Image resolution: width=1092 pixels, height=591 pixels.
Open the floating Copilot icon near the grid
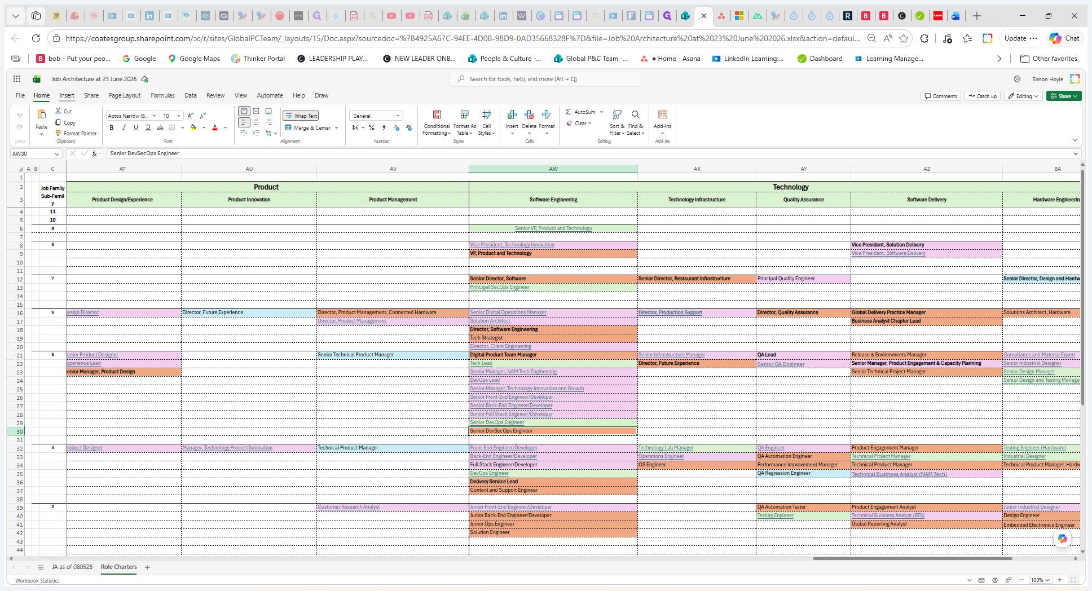click(1063, 539)
